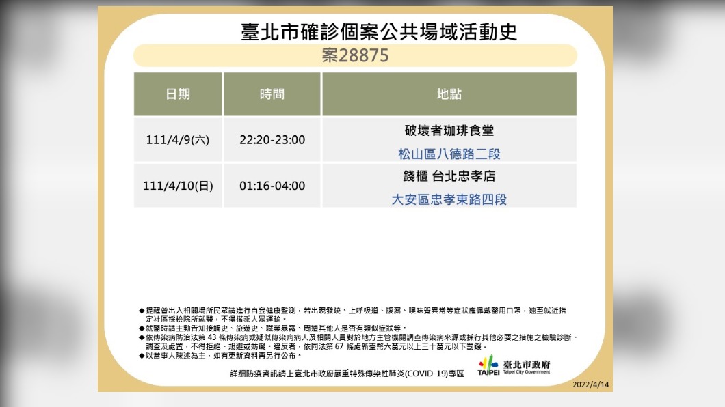
Task: Click the 臺北市政府 text beside the logo
Action: [x=527, y=364]
